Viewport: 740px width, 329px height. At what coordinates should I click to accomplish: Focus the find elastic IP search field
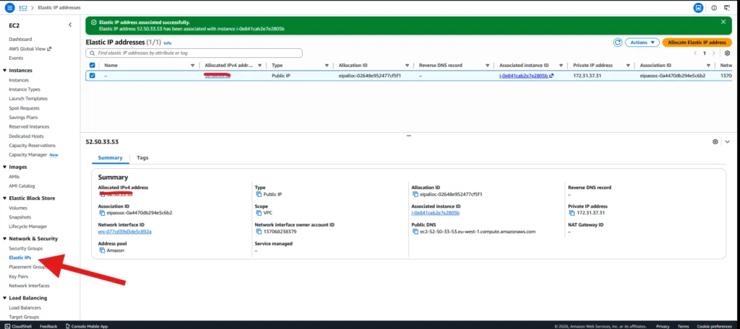[x=194, y=53]
